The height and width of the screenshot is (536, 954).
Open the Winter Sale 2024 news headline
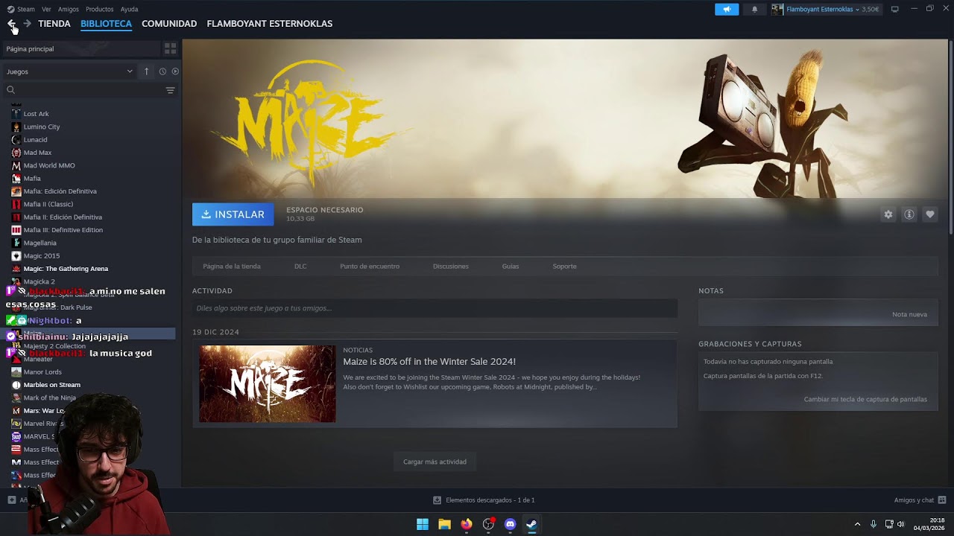pos(429,362)
